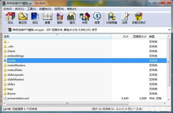The image size is (173, 113).
Task: Open the 文件(F) menu
Action: pos(8,9)
